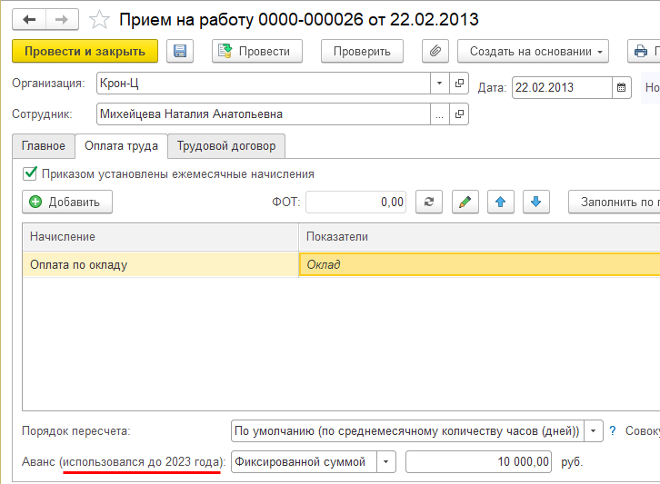This screenshot has height=484, width=660.
Task: Switch to Главное tab
Action: point(44,145)
